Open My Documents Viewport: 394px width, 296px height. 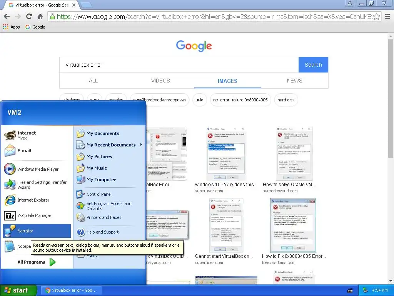point(110,133)
